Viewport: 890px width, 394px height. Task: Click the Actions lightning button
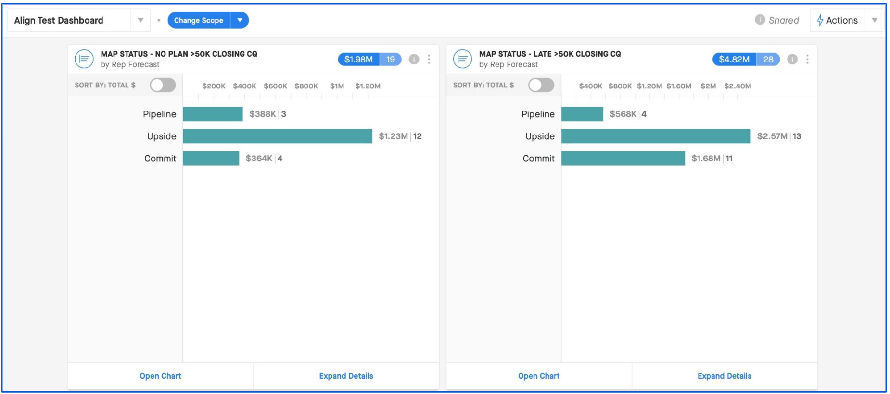pyautogui.click(x=837, y=20)
